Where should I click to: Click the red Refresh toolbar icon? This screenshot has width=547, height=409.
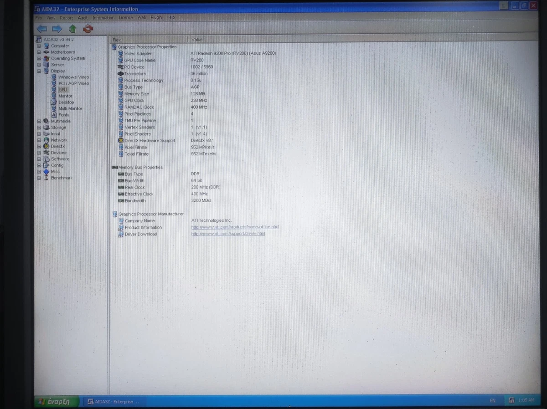[x=88, y=29]
